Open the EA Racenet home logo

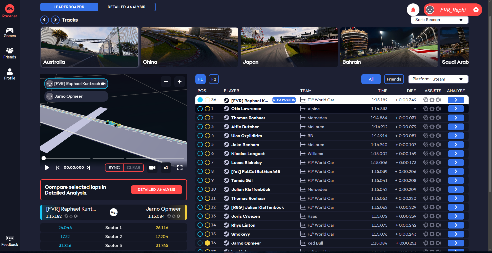[10, 11]
